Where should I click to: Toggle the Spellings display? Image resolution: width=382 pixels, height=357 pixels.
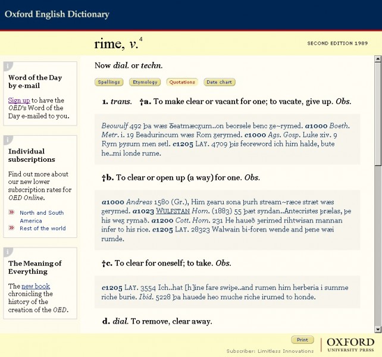(109, 82)
